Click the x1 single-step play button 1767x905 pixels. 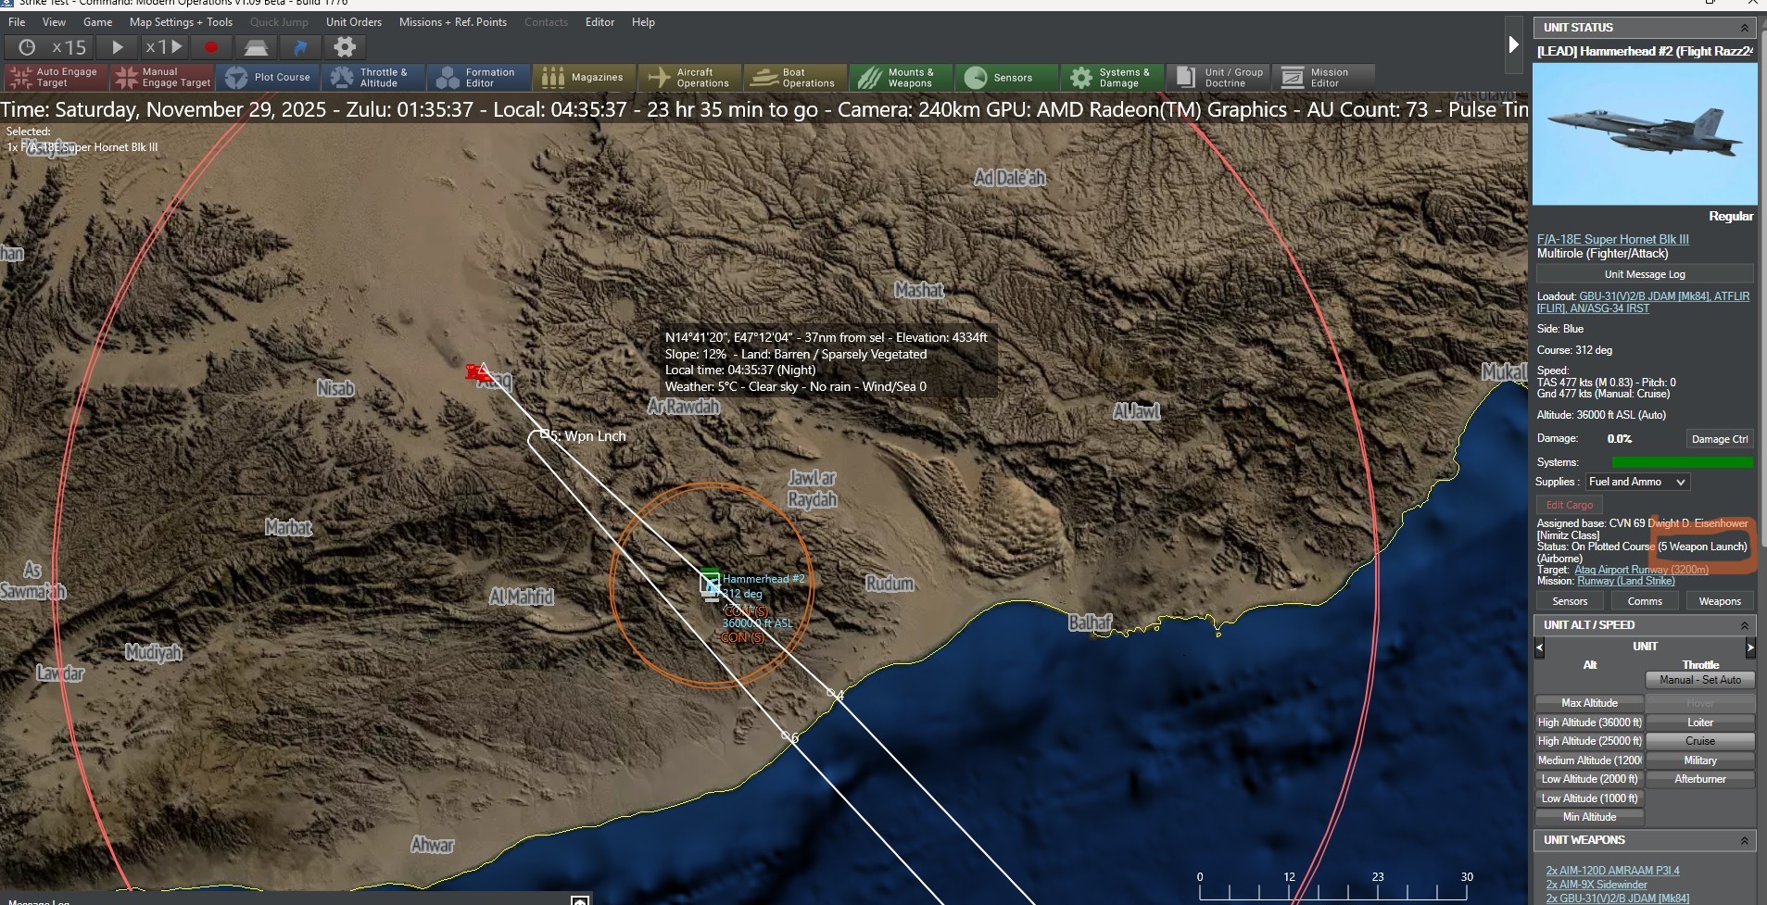pos(164,47)
